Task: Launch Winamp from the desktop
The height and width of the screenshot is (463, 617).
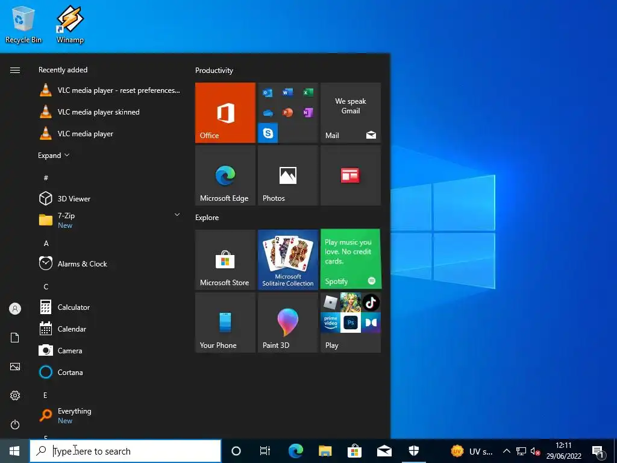Action: pos(70,24)
